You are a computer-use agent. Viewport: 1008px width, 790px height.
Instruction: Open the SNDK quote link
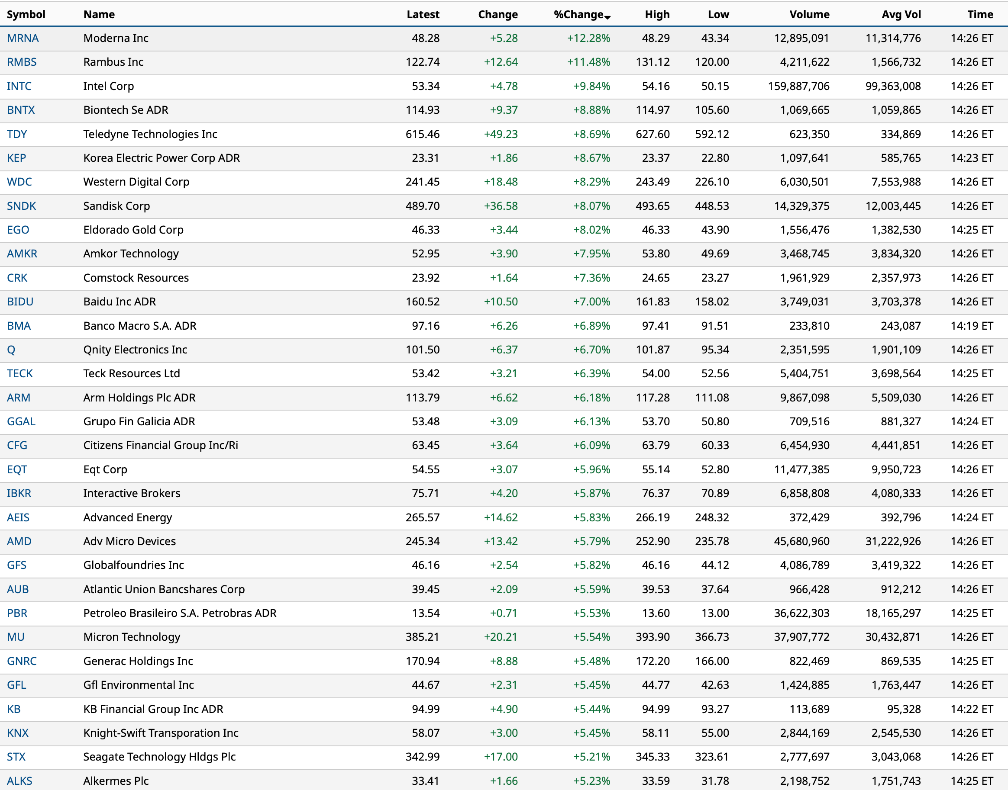coord(21,206)
